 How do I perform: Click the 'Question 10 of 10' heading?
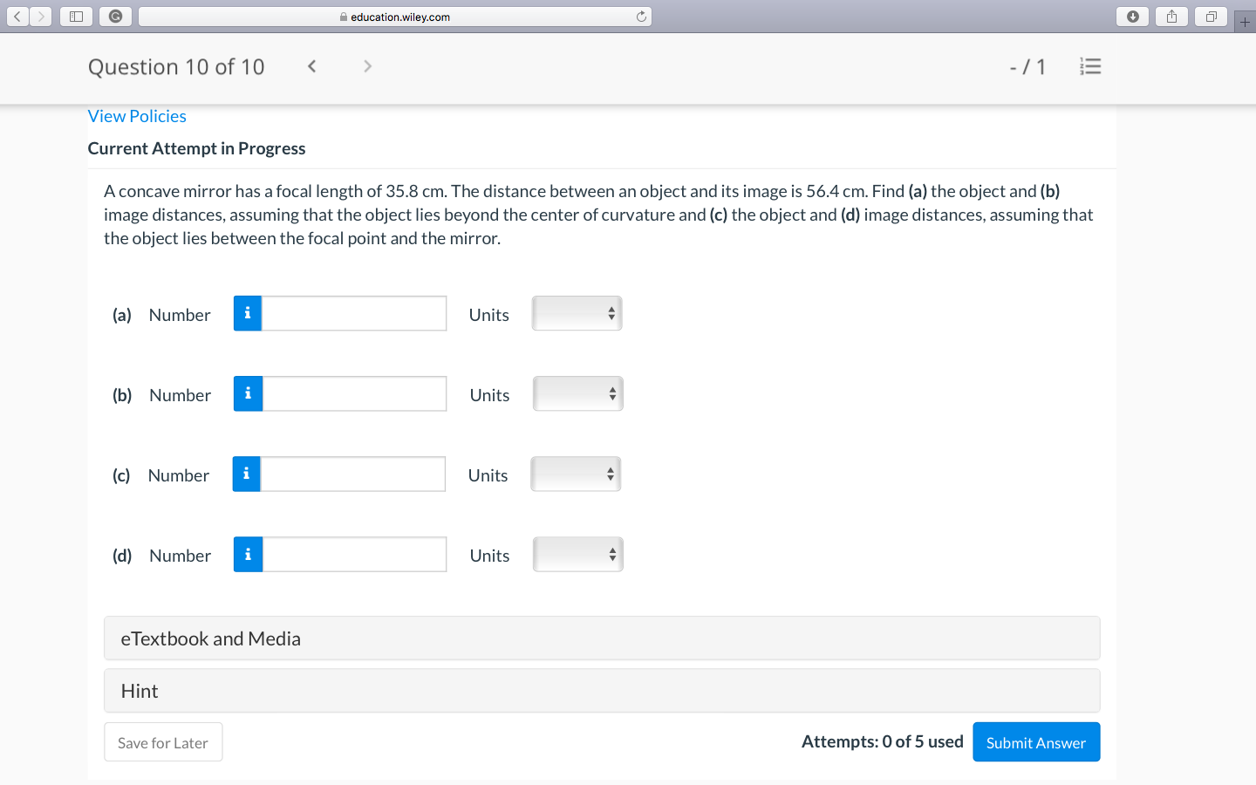click(x=176, y=67)
